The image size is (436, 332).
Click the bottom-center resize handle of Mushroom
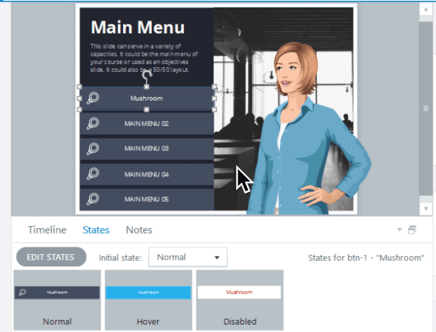coord(147,110)
